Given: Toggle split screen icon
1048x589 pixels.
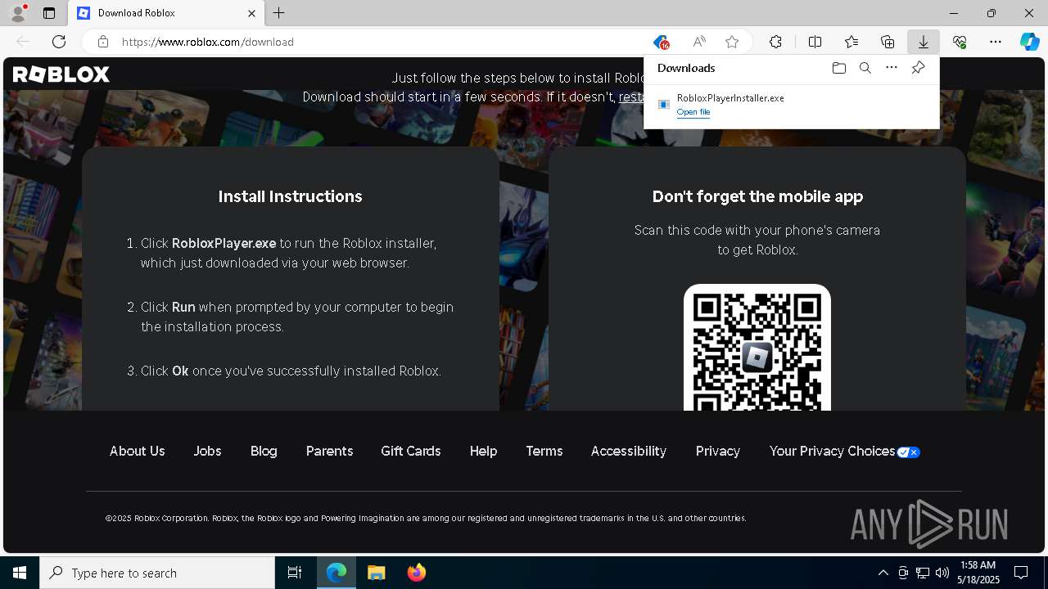Looking at the screenshot, I should pyautogui.click(x=815, y=42).
